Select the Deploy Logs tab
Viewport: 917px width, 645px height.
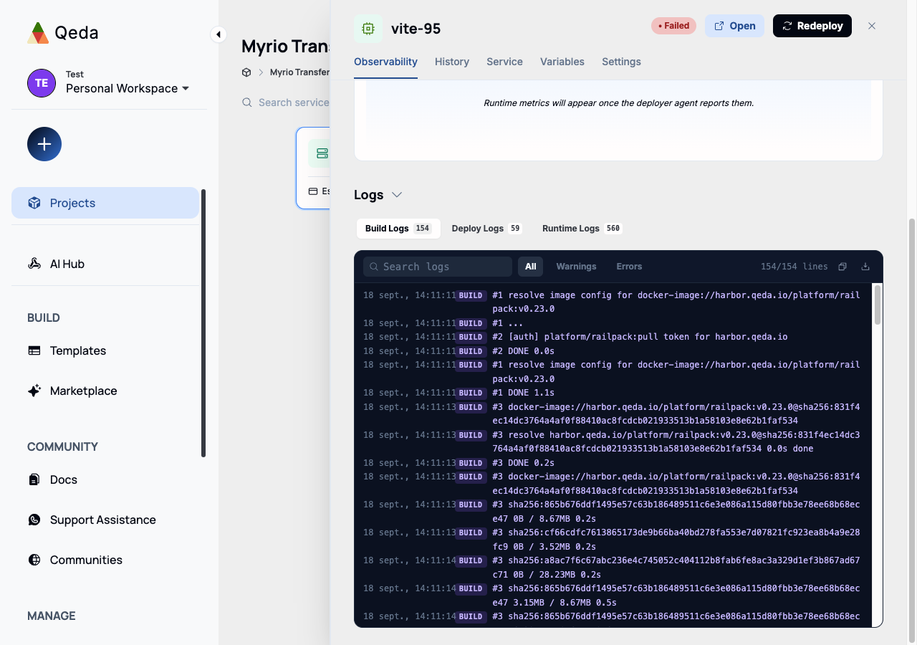486,229
